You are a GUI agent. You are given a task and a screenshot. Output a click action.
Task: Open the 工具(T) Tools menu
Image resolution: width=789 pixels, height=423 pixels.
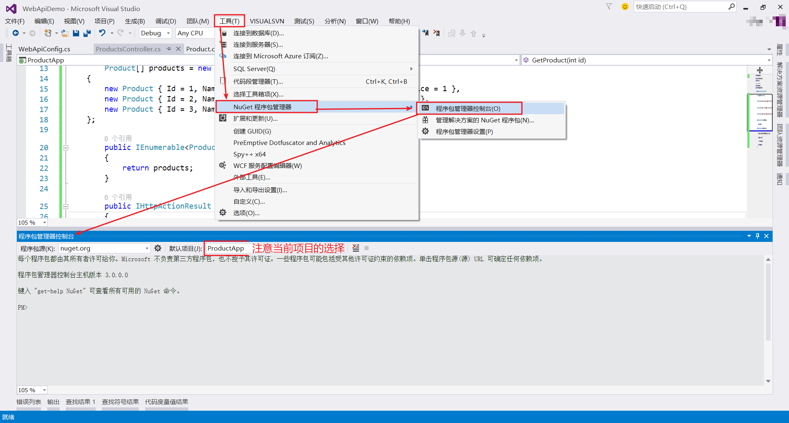tap(229, 21)
